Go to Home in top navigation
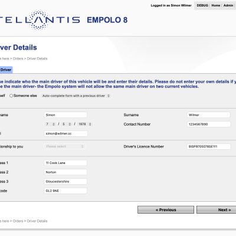Image resolution: width=236 pixels, height=236 pixels. [216, 5]
